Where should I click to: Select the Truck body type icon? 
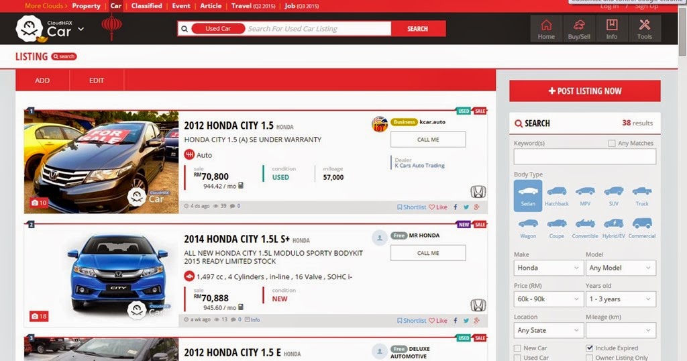[642, 196]
